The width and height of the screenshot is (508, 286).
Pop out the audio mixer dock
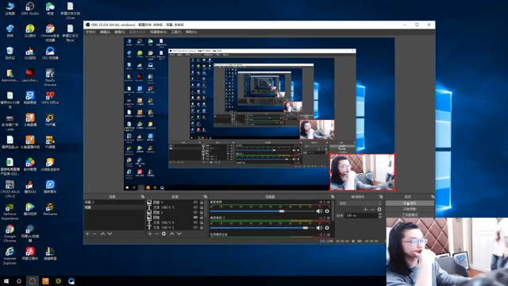pyautogui.click(x=333, y=196)
